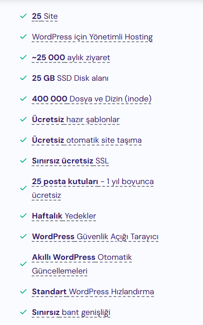Click the check icon beside 25 posta kutuları
This screenshot has width=203, height=325.
point(23,188)
